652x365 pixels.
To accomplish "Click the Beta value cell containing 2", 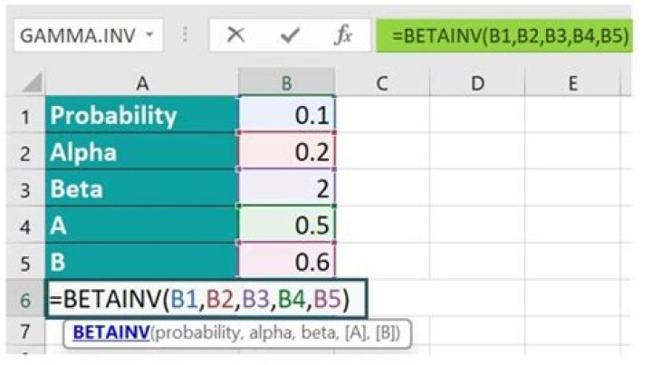I will click(x=286, y=190).
